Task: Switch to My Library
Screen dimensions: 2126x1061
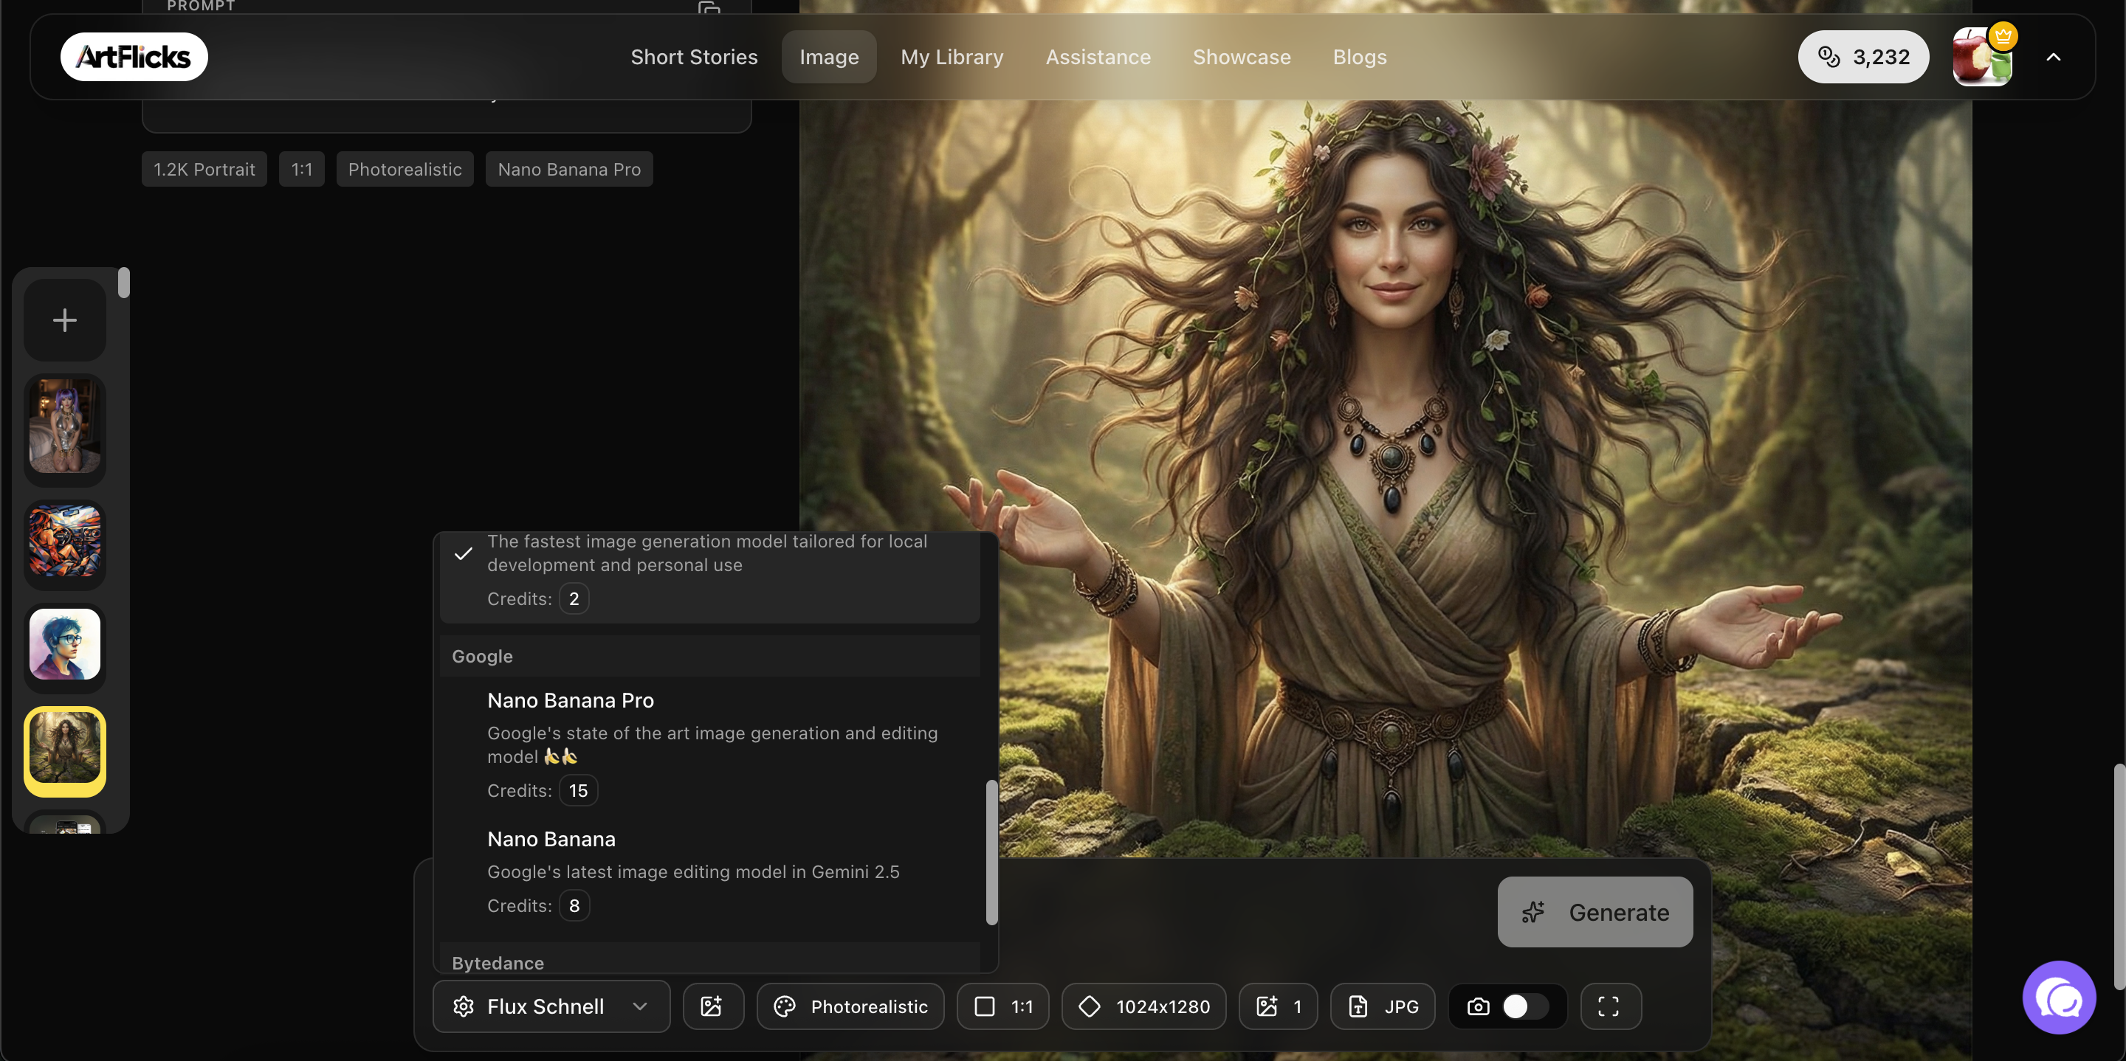Action: pyautogui.click(x=952, y=57)
